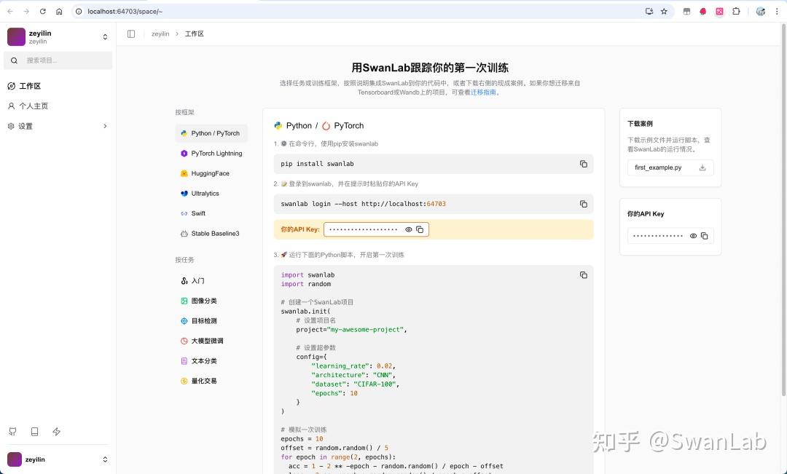Screen dimensions: 787x474
Task: Expand zeyilin account menu at bottom
Action: pyautogui.click(x=105, y=459)
